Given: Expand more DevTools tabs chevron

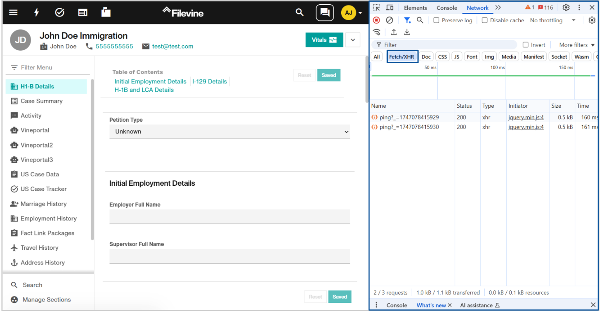Looking at the screenshot, I should pos(498,7).
